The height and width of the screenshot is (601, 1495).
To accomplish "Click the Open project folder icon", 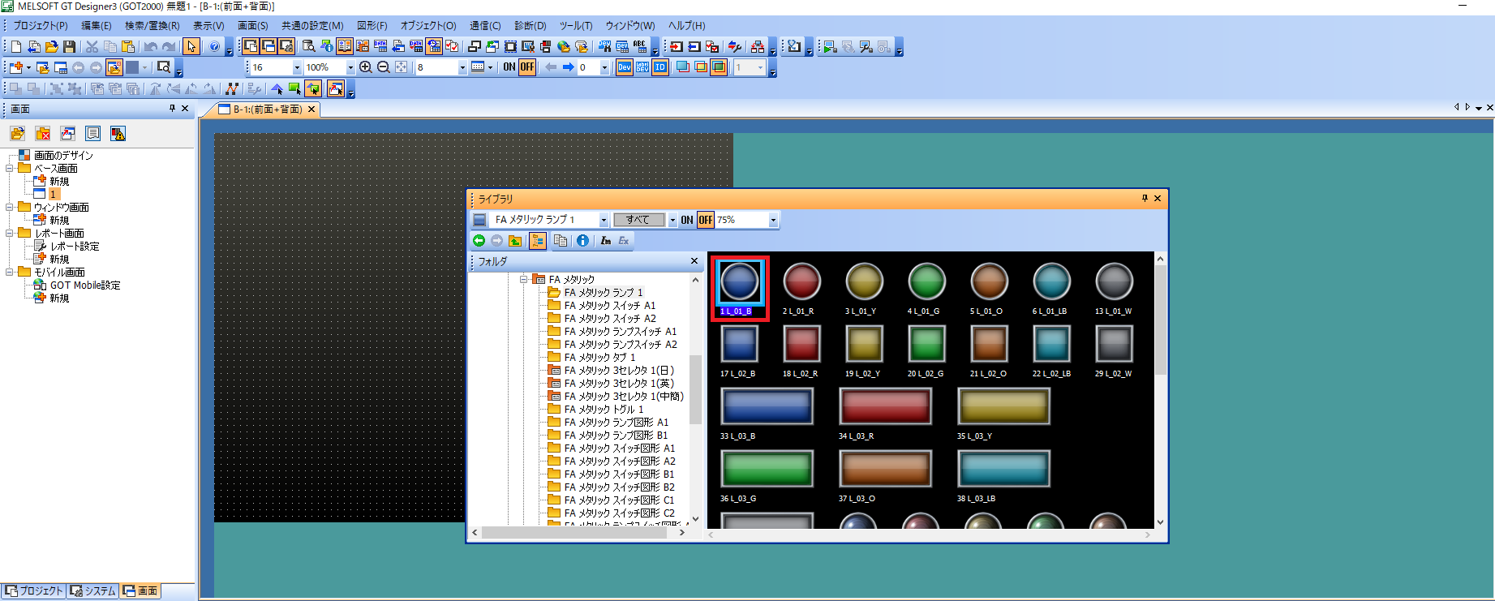I will tap(51, 47).
